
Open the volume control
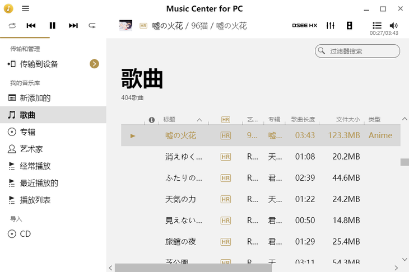394,26
